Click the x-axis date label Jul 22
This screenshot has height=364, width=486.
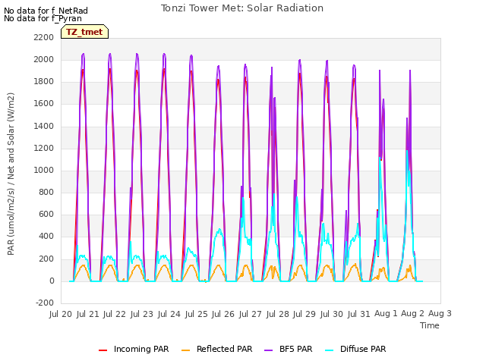pyautogui.click(x=115, y=314)
